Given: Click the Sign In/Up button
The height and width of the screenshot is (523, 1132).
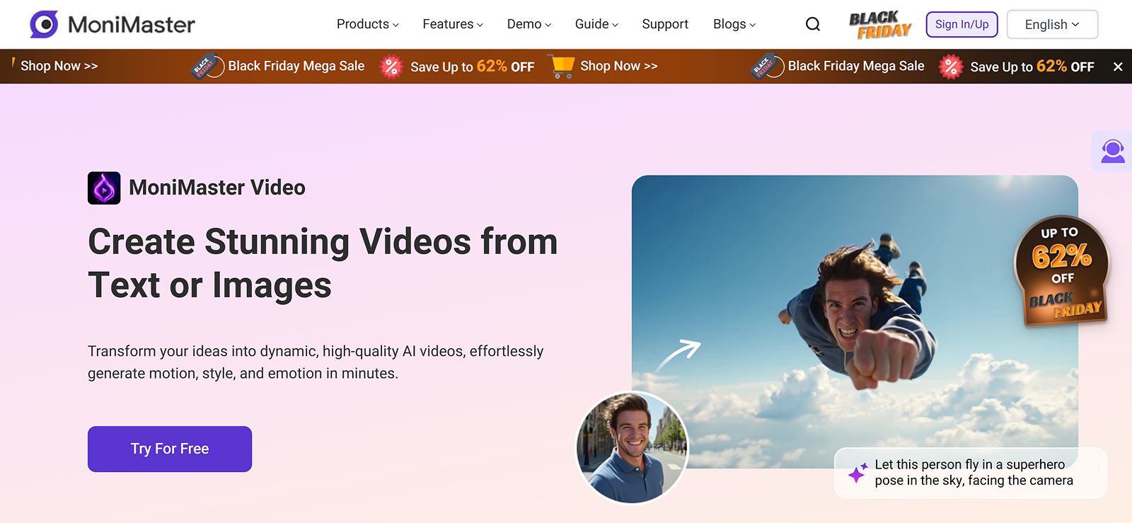Looking at the screenshot, I should click(x=961, y=25).
